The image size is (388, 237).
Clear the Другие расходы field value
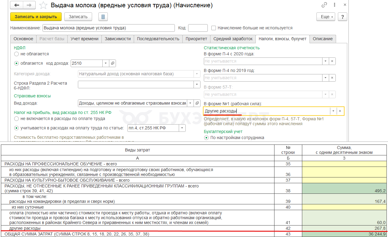click(340, 111)
